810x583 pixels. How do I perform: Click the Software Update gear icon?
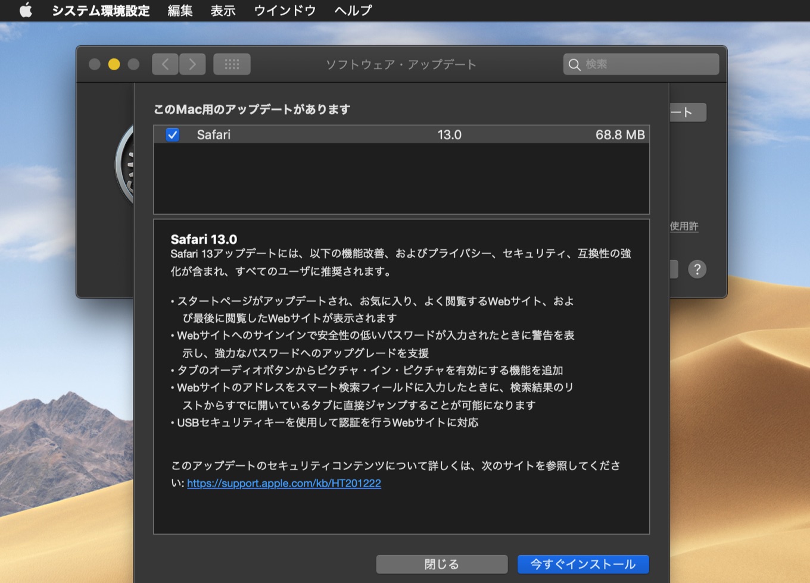coord(124,164)
